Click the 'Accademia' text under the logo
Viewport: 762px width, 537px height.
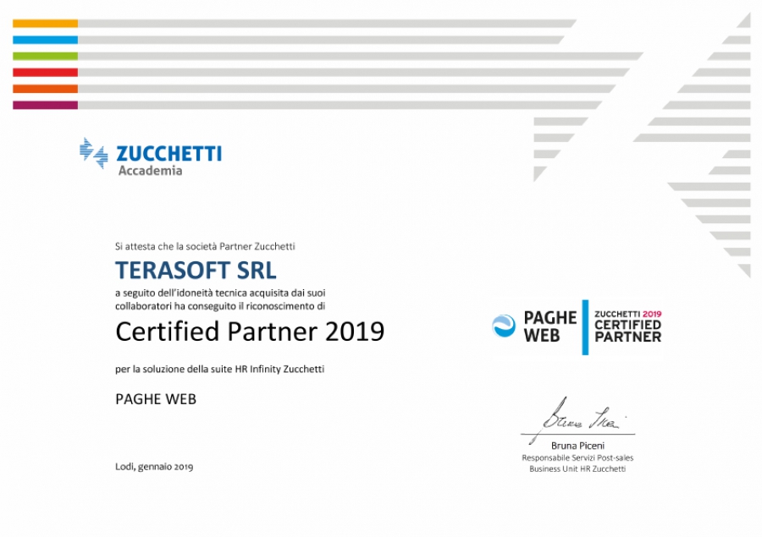point(150,171)
